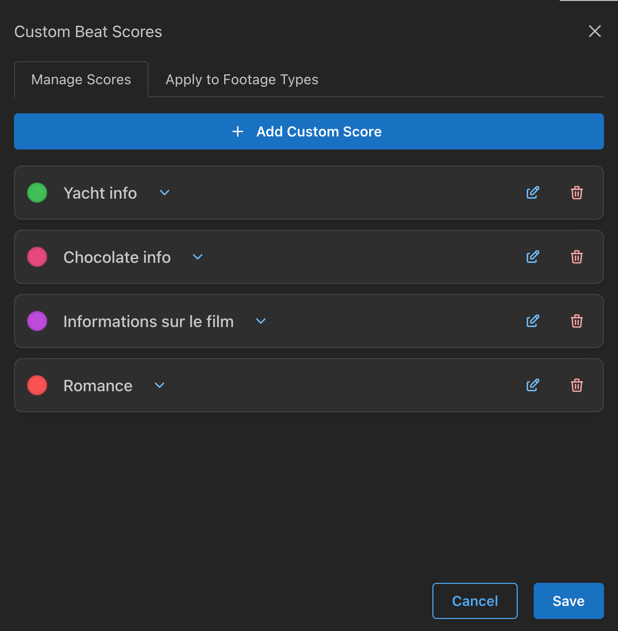Image resolution: width=618 pixels, height=631 pixels.
Task: Cancel the Custom Beat Scores dialog
Action: tap(475, 601)
